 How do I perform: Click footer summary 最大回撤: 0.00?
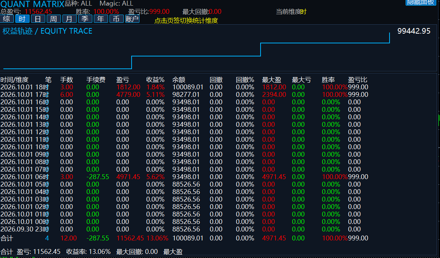(x=137, y=252)
